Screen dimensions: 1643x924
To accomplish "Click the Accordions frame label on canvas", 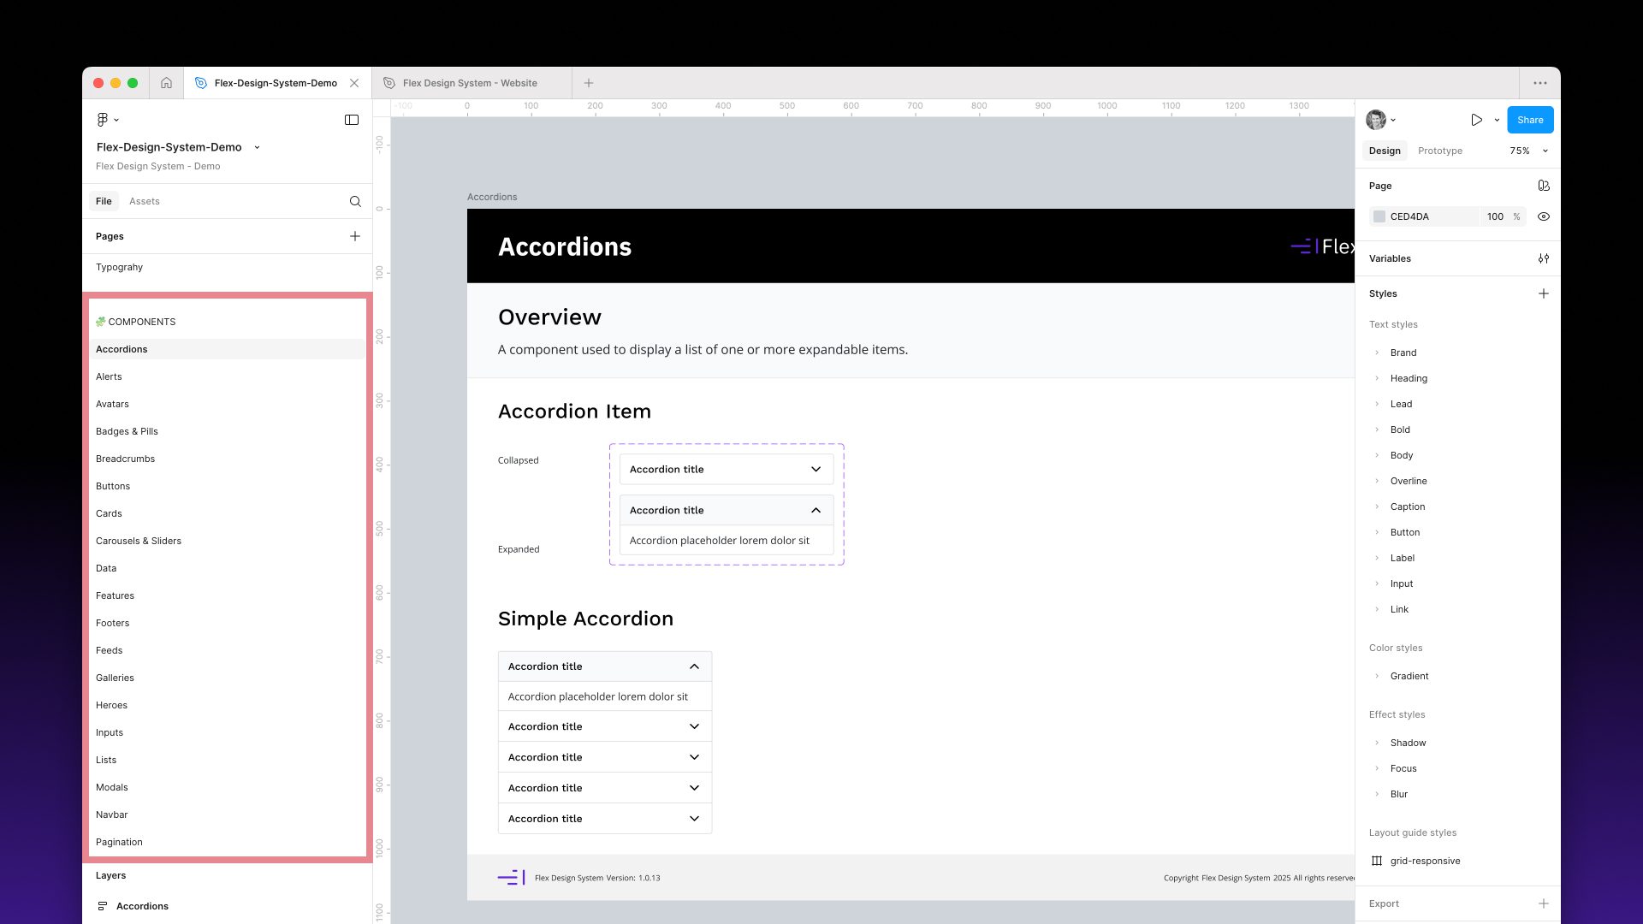I will 492,197.
